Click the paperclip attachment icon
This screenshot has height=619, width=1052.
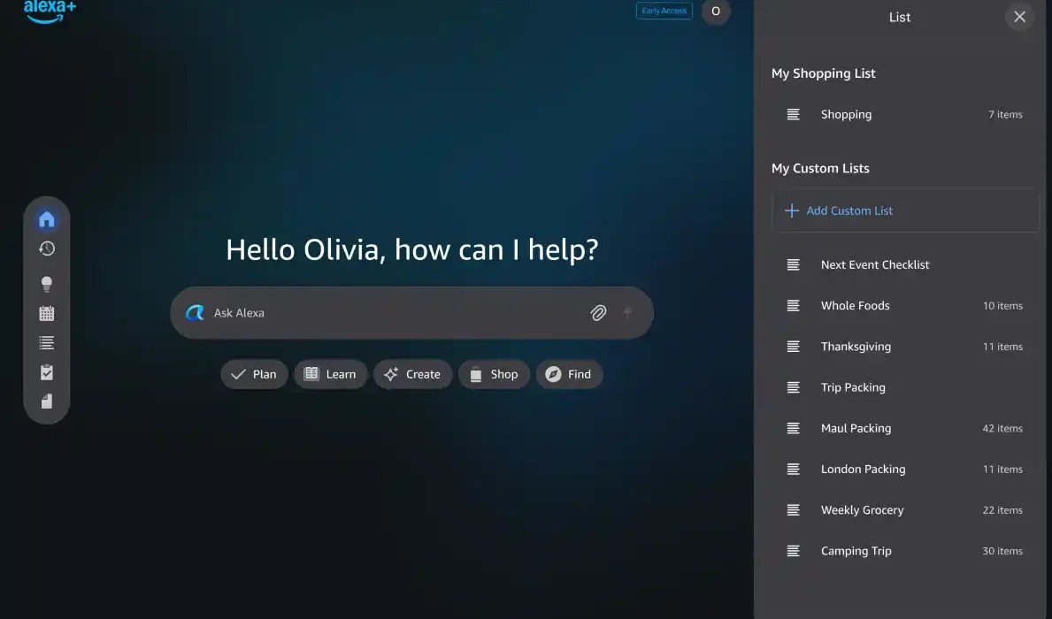(598, 312)
